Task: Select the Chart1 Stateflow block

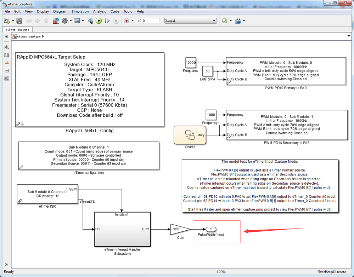Action: click(x=190, y=135)
